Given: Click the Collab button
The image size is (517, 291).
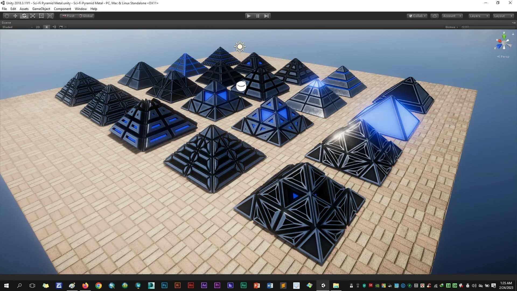Looking at the screenshot, I should [x=417, y=16].
